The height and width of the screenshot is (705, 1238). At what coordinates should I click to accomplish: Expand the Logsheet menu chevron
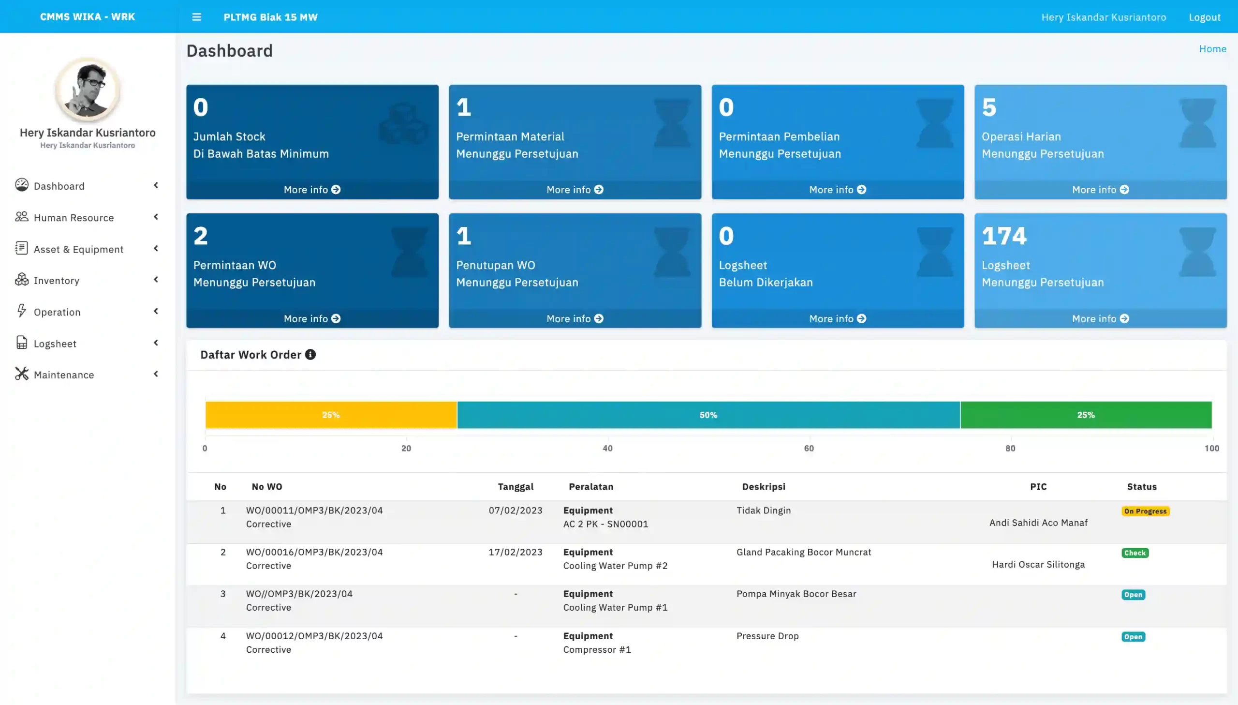(156, 343)
